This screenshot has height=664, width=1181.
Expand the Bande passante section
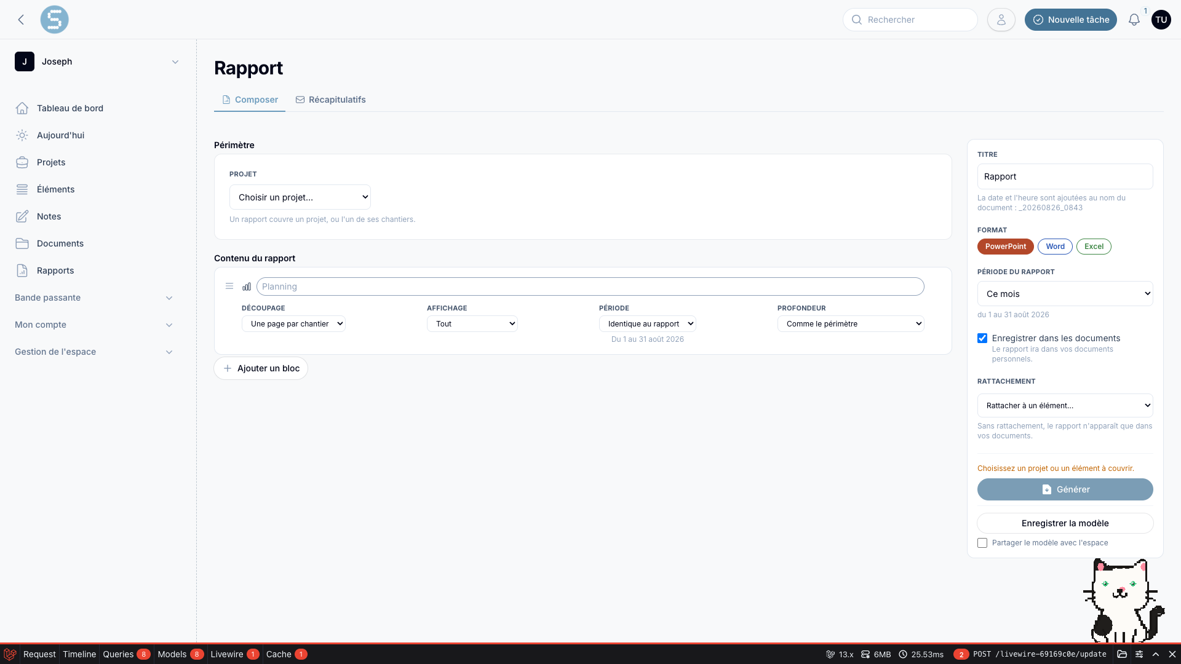[x=94, y=298]
